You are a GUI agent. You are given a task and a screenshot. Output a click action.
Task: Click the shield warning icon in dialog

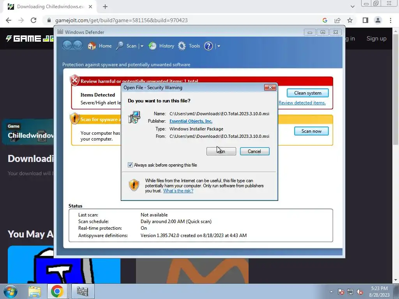click(x=134, y=185)
